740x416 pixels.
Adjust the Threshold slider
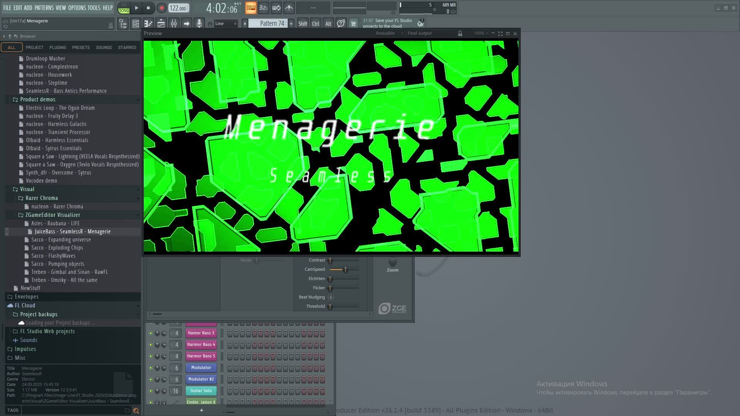(x=344, y=307)
